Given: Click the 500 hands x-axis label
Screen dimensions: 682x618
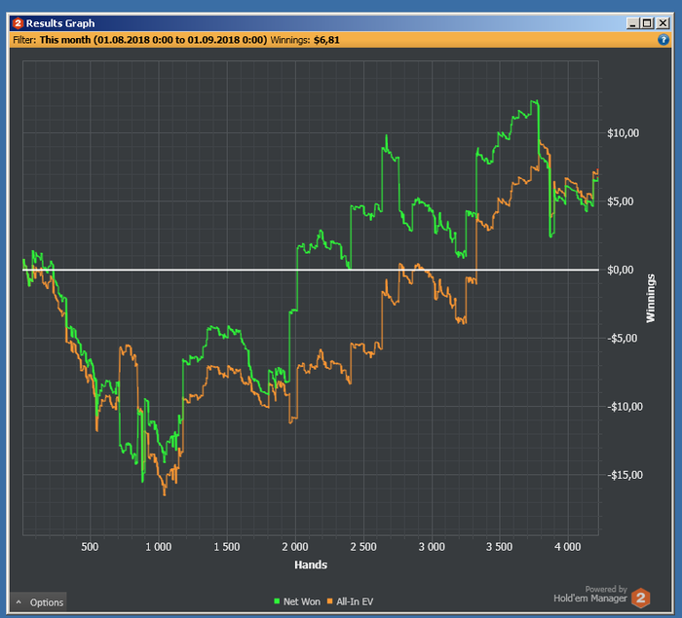Looking at the screenshot, I should pyautogui.click(x=90, y=547).
